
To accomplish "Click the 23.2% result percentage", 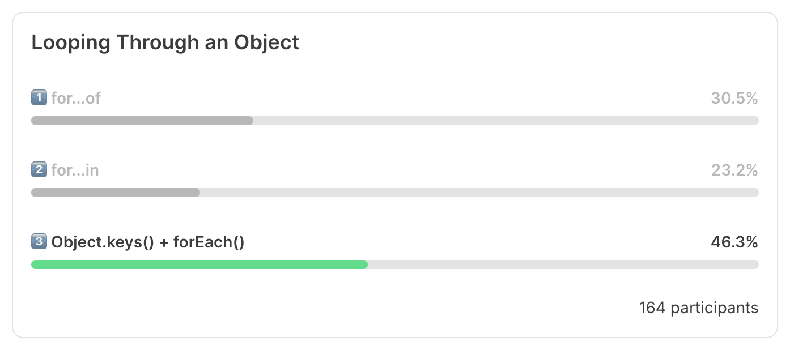I will [x=734, y=170].
